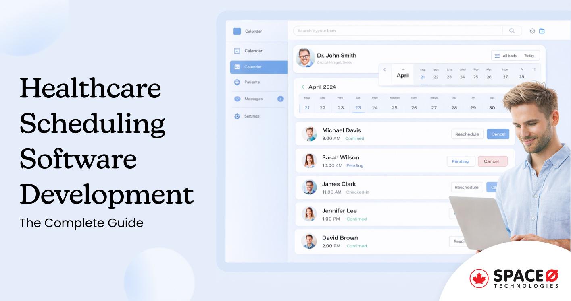
Task: Click the notification badge next to Messages
Action: point(280,99)
